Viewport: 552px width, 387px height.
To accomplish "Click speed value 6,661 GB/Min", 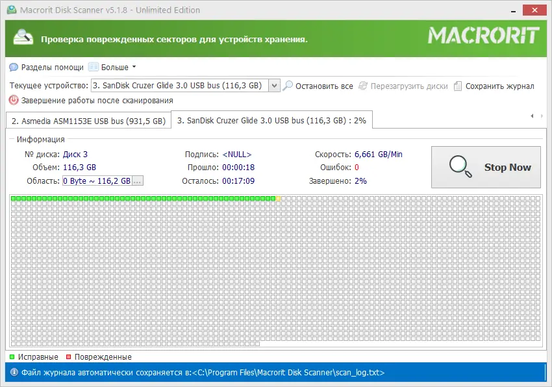I will (379, 155).
